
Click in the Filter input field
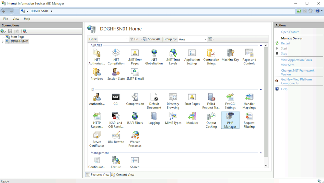[x=112, y=39]
